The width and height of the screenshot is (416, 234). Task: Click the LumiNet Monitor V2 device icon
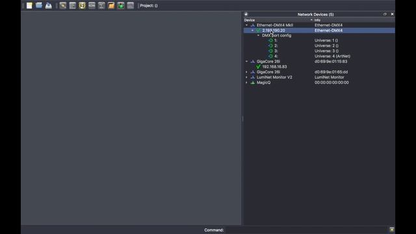(253, 77)
